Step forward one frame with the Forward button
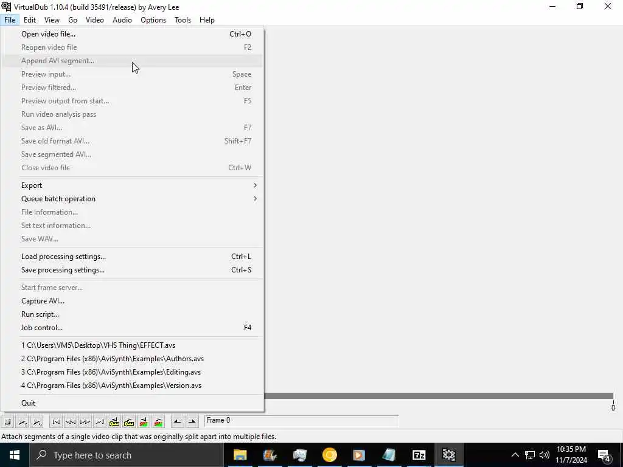This screenshot has width=623, height=467. click(85, 422)
